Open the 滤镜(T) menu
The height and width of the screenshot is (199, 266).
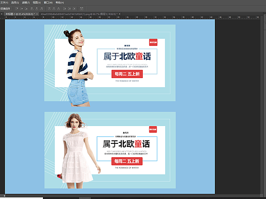[x=26, y=3]
